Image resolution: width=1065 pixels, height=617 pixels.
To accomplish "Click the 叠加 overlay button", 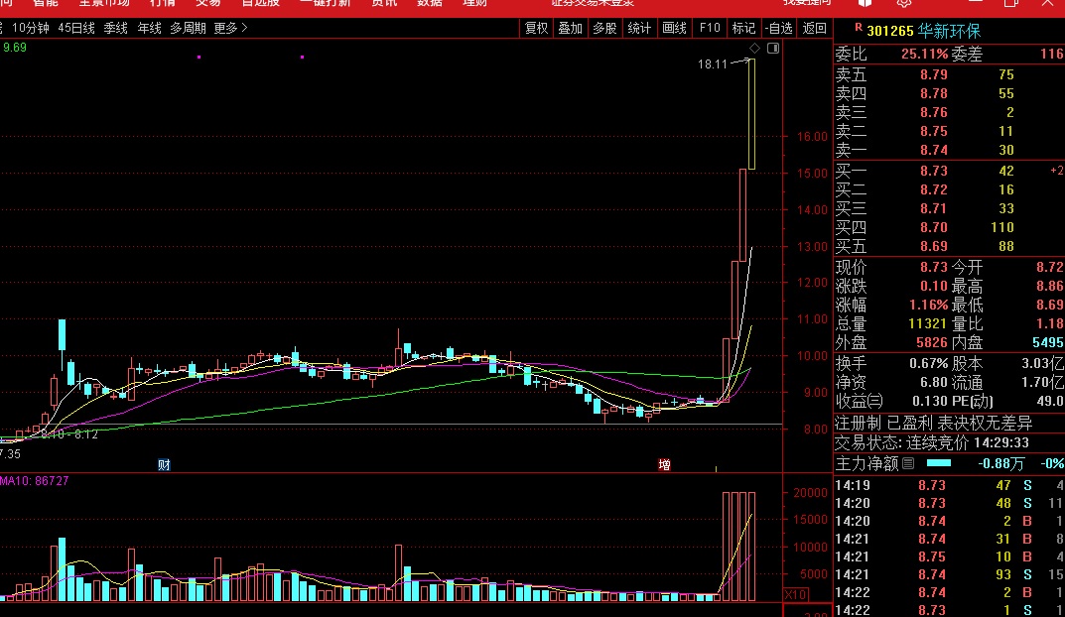I will 571,28.
